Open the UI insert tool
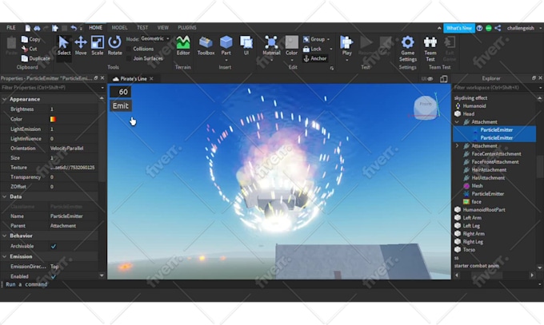 pyautogui.click(x=246, y=46)
